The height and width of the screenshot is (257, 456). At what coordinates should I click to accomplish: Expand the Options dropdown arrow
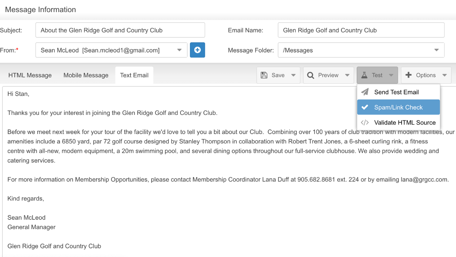(445, 75)
